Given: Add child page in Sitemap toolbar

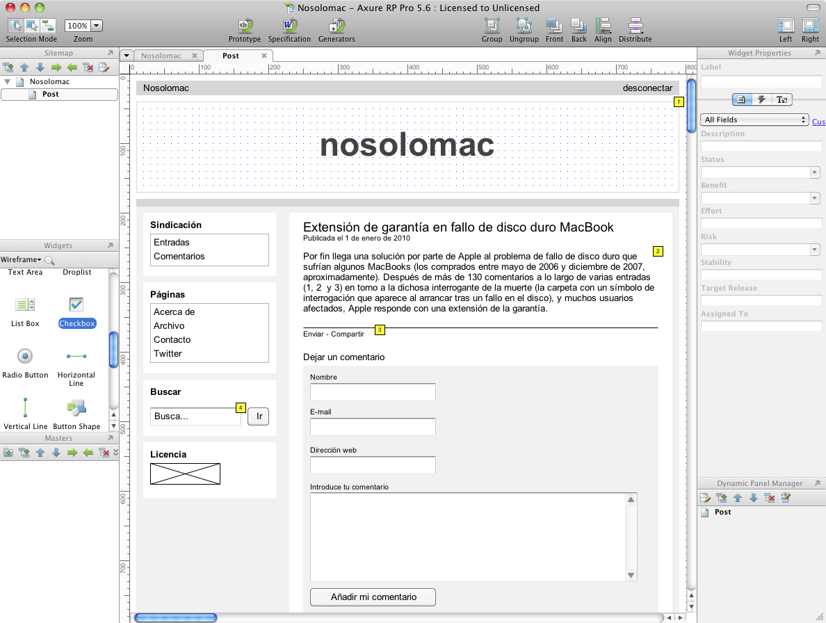Looking at the screenshot, I should [8, 67].
